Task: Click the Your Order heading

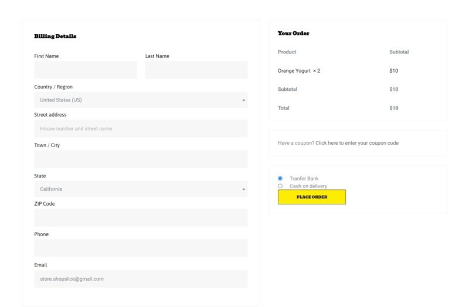Action: 293,33
